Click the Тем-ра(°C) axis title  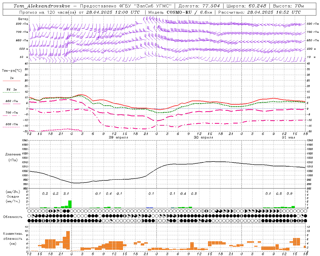coord(12,71)
